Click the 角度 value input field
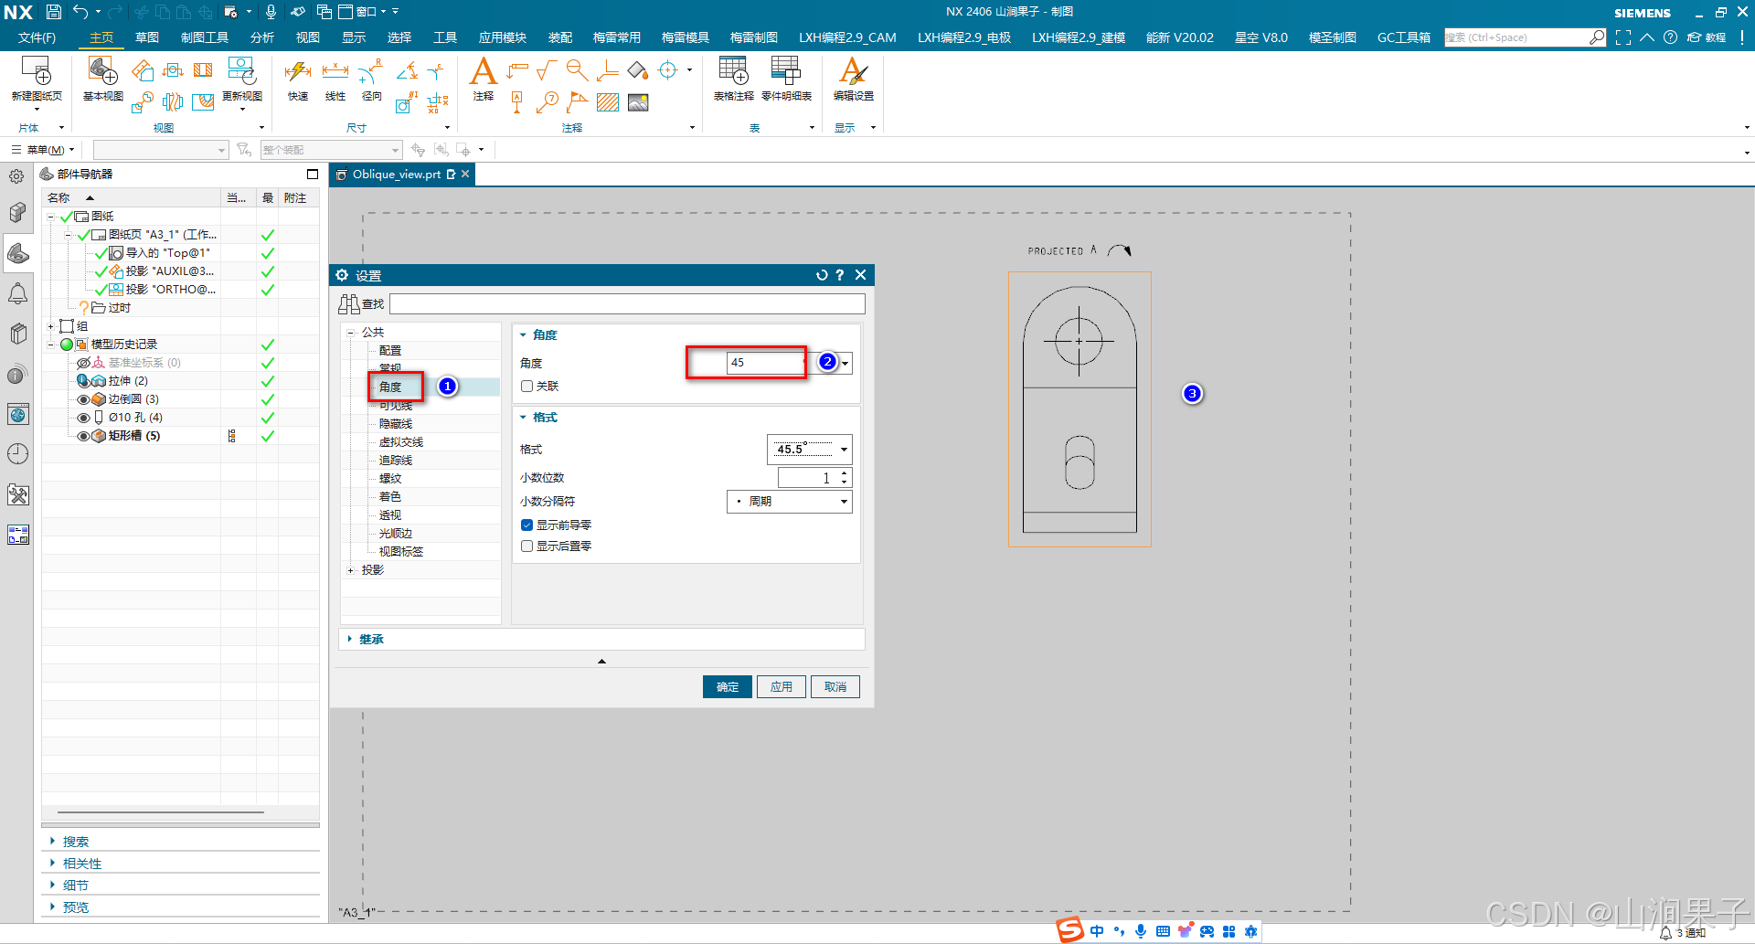 click(x=765, y=363)
